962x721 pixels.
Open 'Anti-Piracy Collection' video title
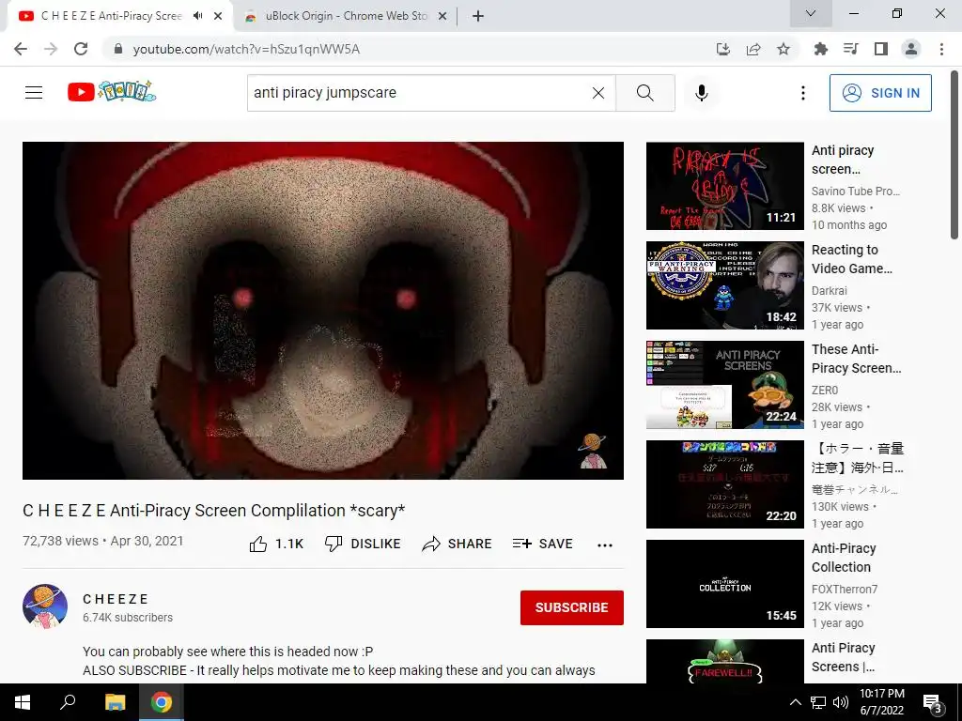844,558
